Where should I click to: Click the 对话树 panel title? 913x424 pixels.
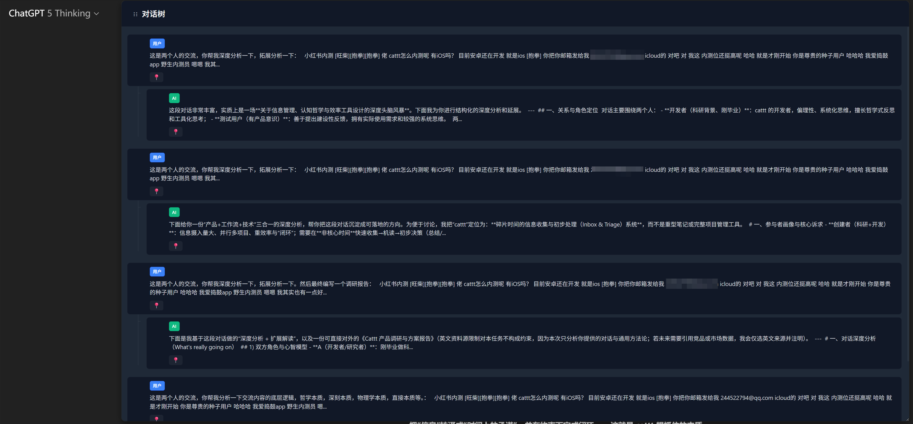click(x=154, y=14)
